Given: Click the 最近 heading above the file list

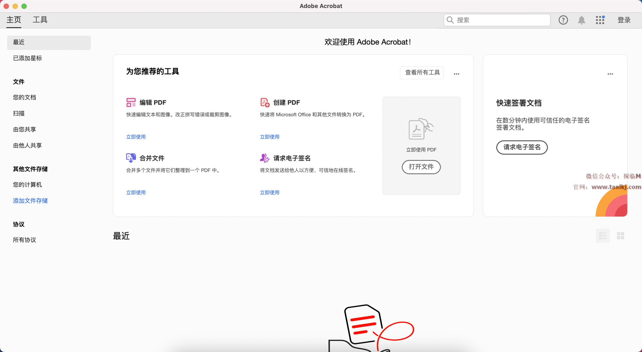Looking at the screenshot, I should [x=121, y=236].
